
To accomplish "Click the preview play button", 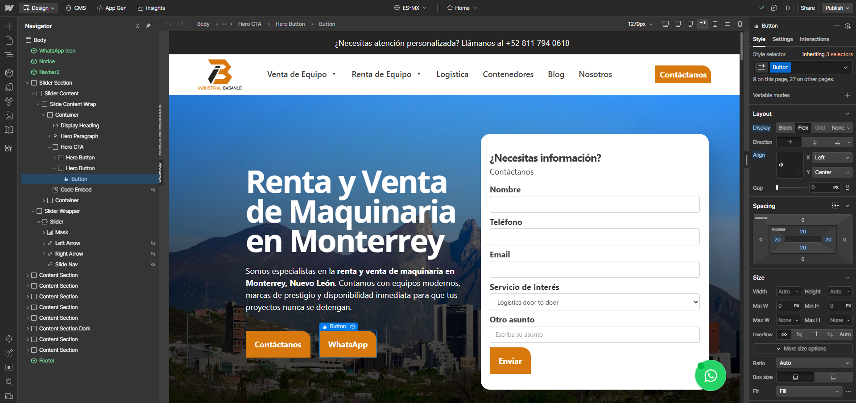I will tap(788, 8).
